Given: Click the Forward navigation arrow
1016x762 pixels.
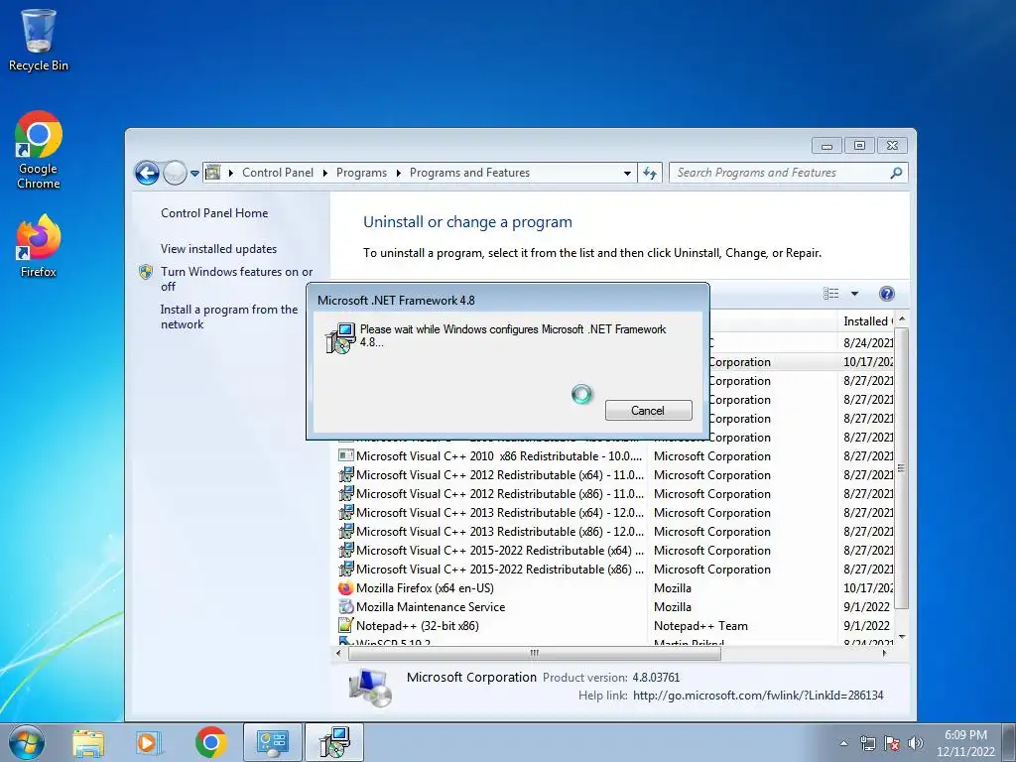Looking at the screenshot, I should (x=175, y=173).
